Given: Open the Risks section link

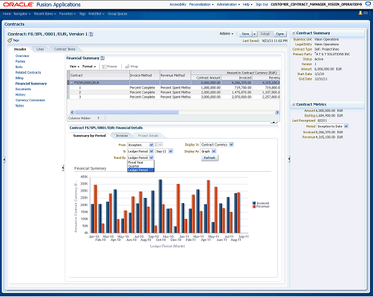Looking at the screenshot, I should 19,67.
